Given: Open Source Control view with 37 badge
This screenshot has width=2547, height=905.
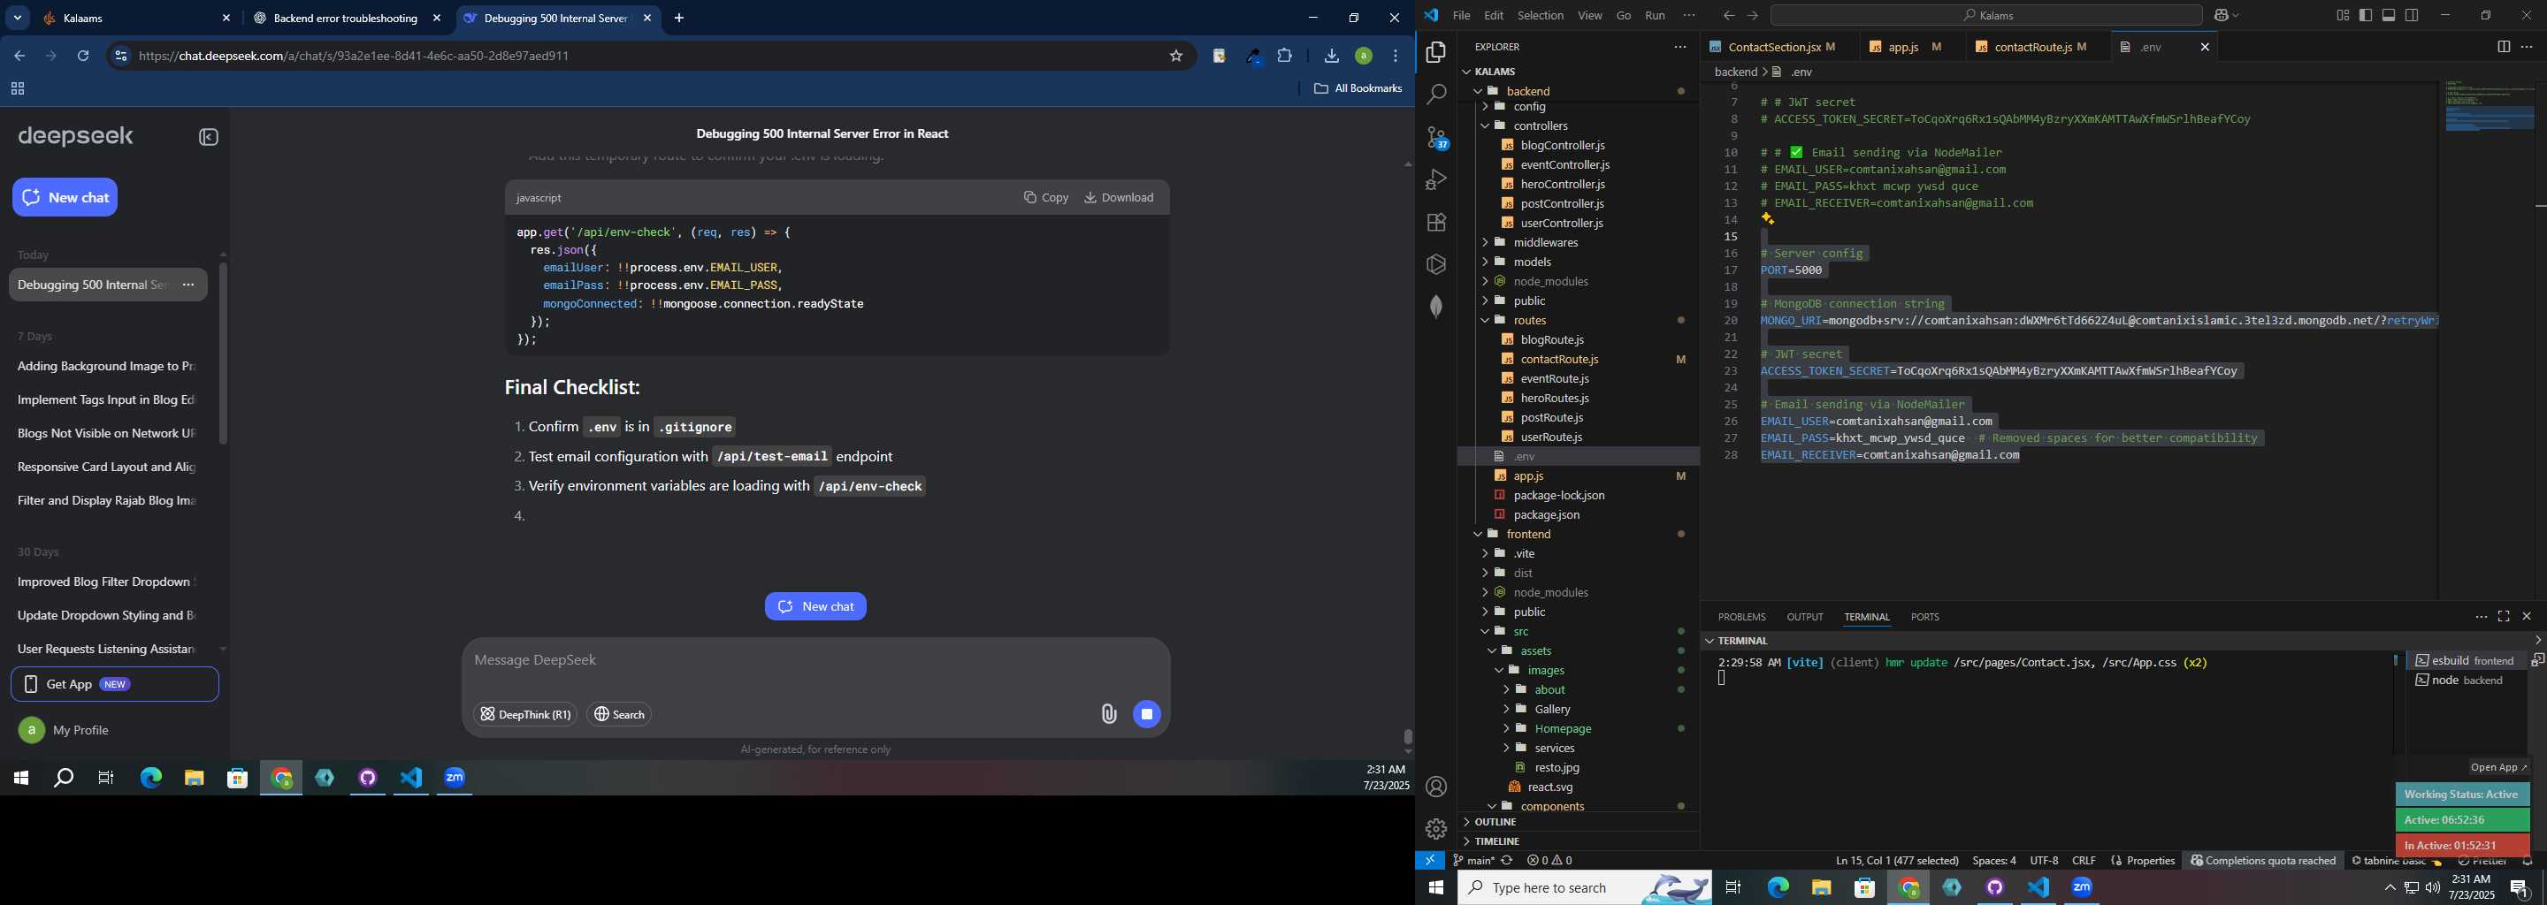Looking at the screenshot, I should (1435, 137).
